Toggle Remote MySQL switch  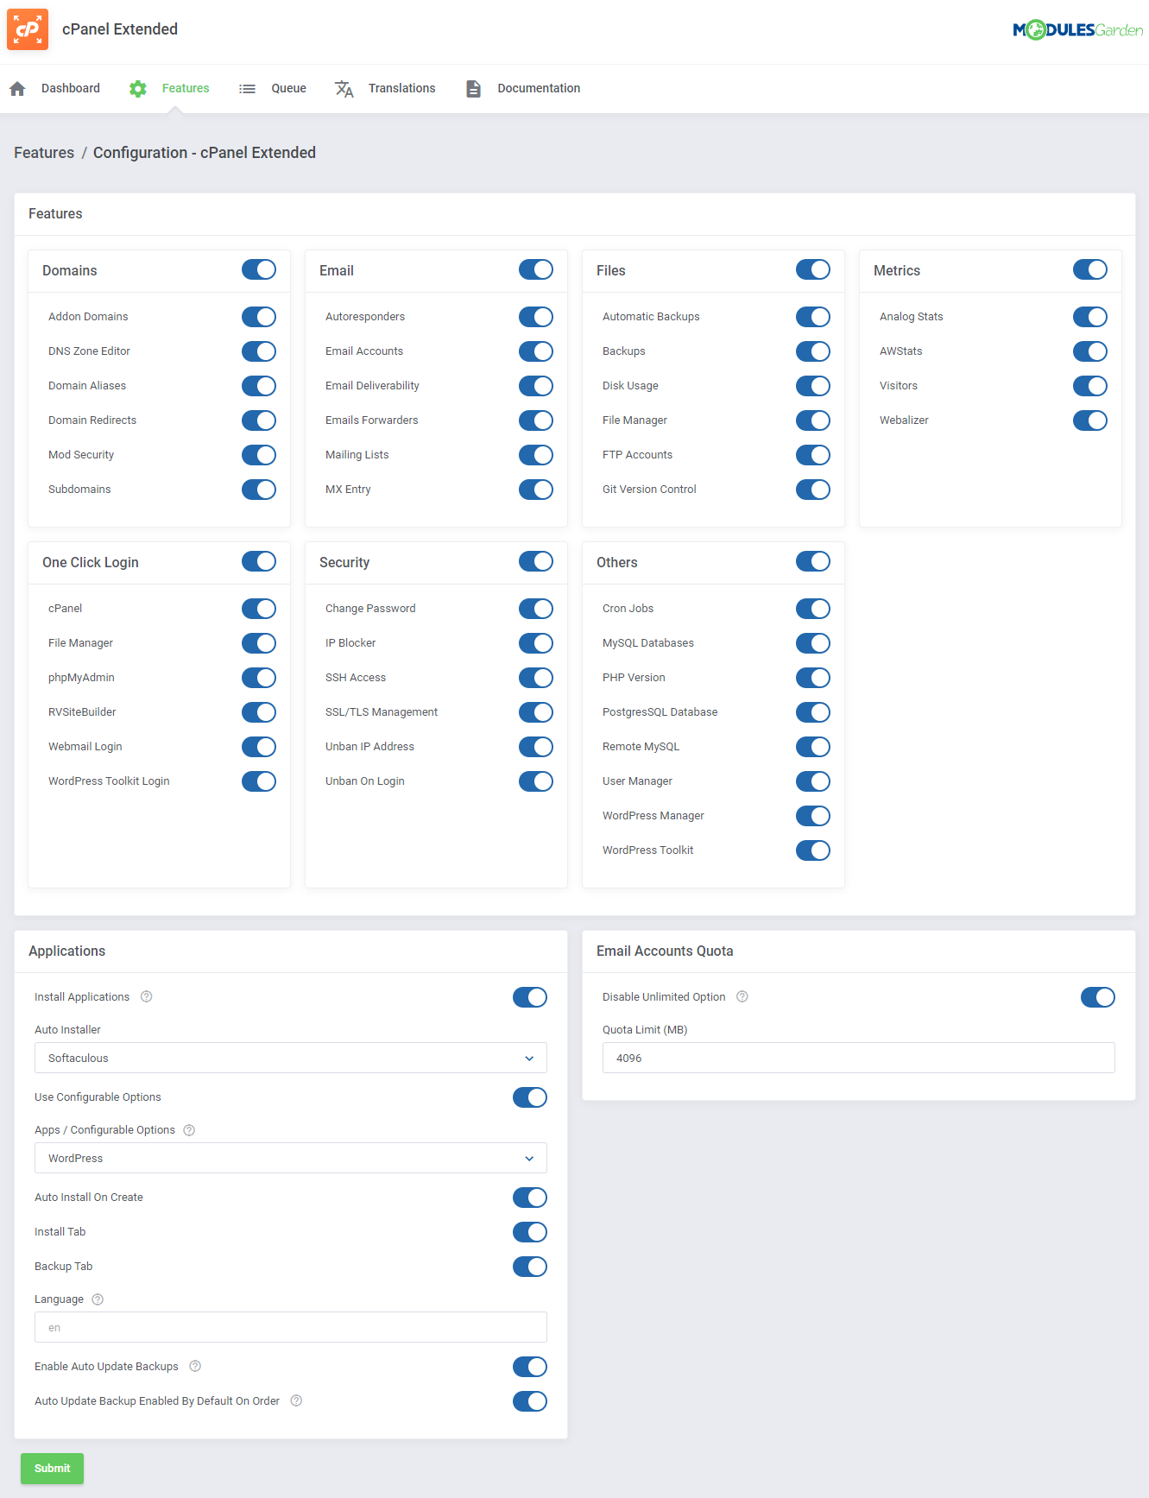813,747
